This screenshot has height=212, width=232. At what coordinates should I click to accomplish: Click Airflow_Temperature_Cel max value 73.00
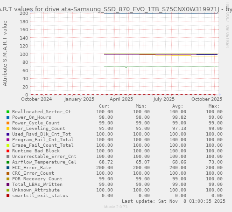pos(216,162)
